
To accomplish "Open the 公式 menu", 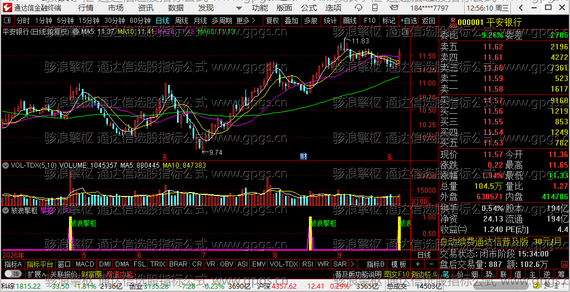I will [x=309, y=8].
